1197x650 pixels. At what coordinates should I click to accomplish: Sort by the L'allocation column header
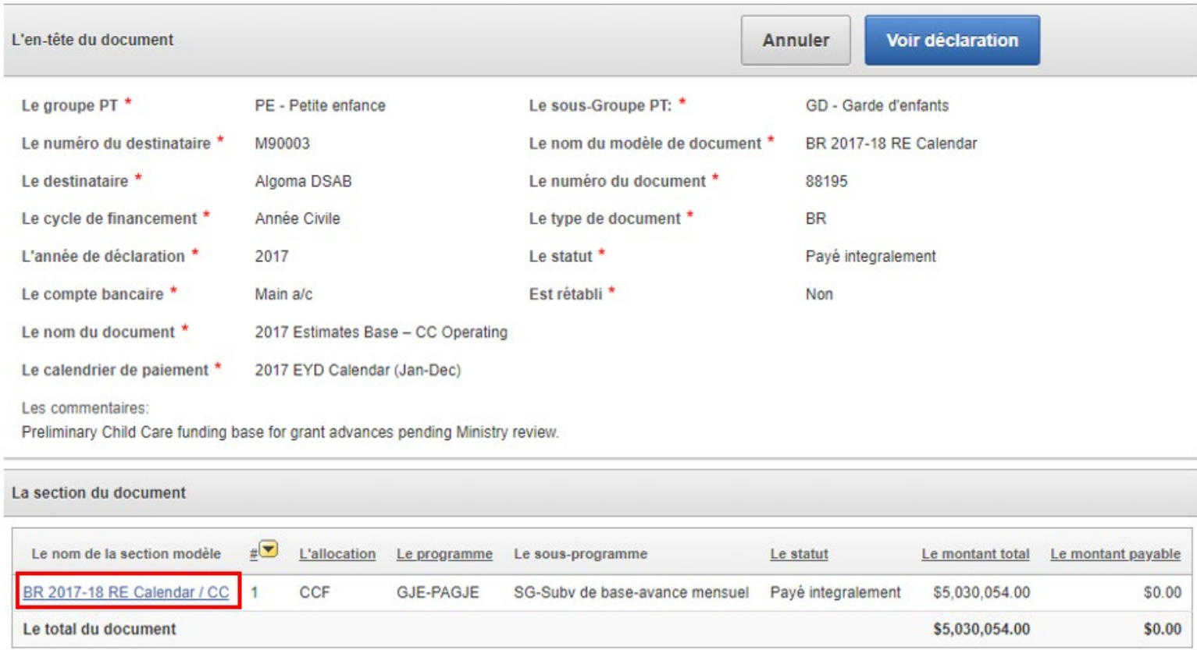337,554
